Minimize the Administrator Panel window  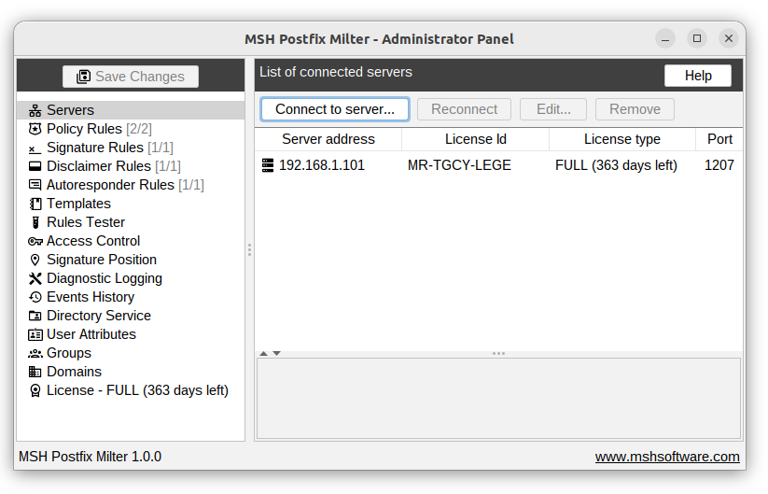tap(665, 38)
